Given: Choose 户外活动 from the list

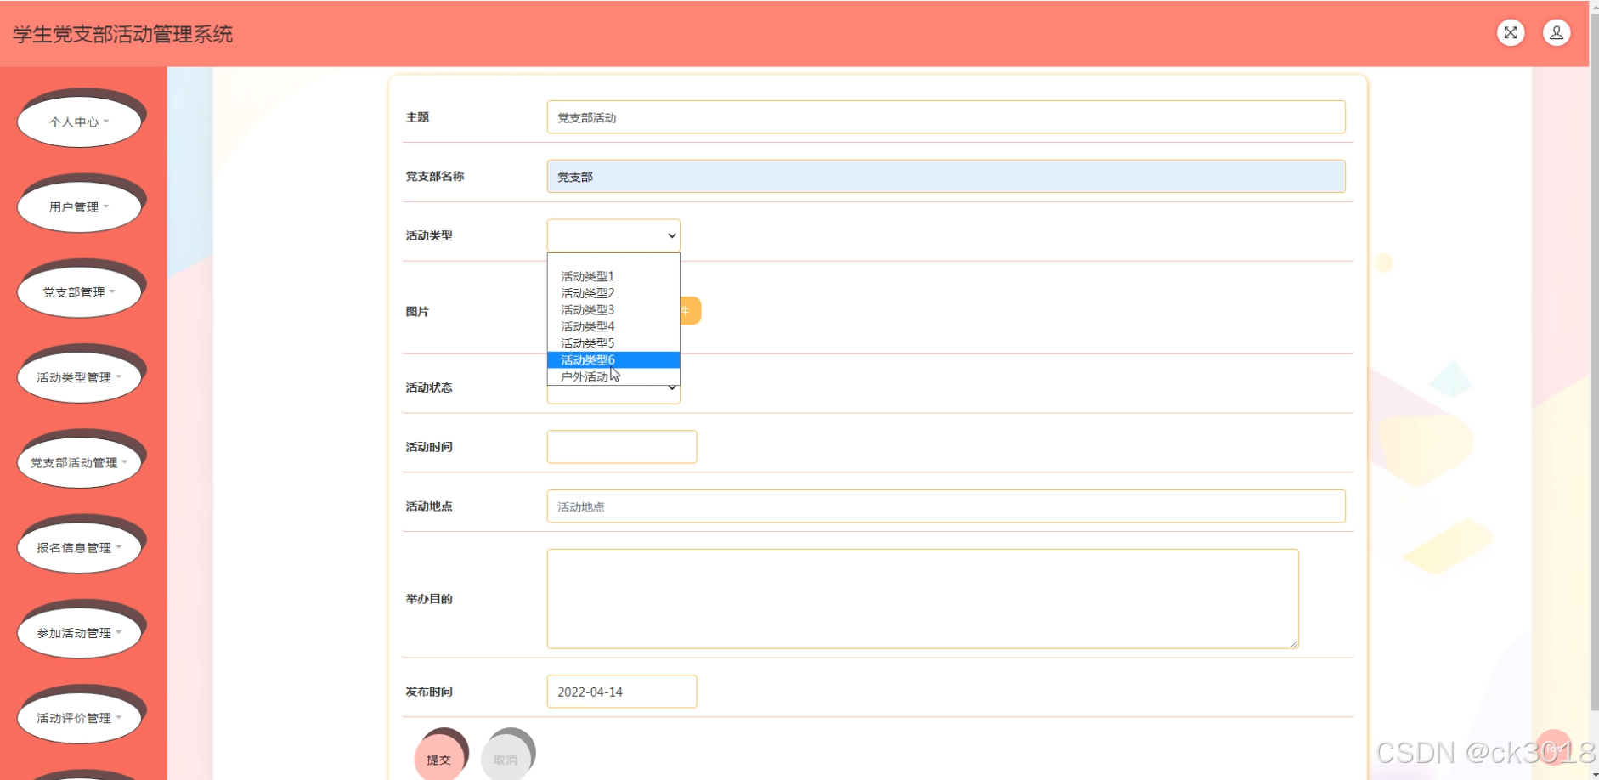Looking at the screenshot, I should coord(613,376).
